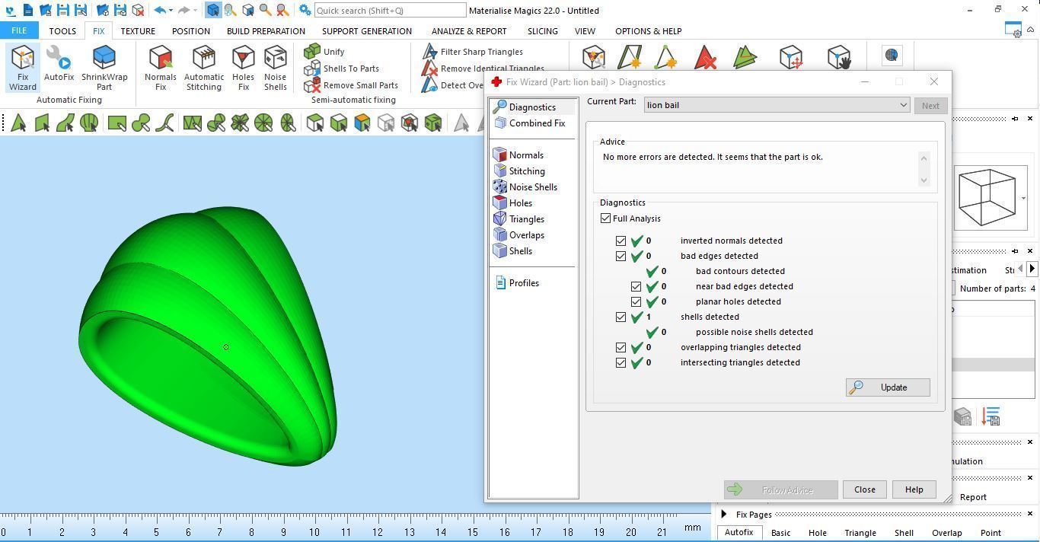The image size is (1040, 542).
Task: Open the TEXTURE ribbon tab
Action: click(x=138, y=31)
